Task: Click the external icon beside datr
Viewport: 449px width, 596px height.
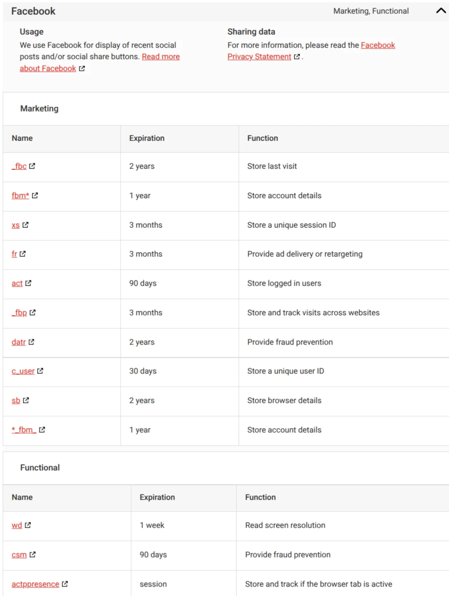Action: (x=31, y=342)
